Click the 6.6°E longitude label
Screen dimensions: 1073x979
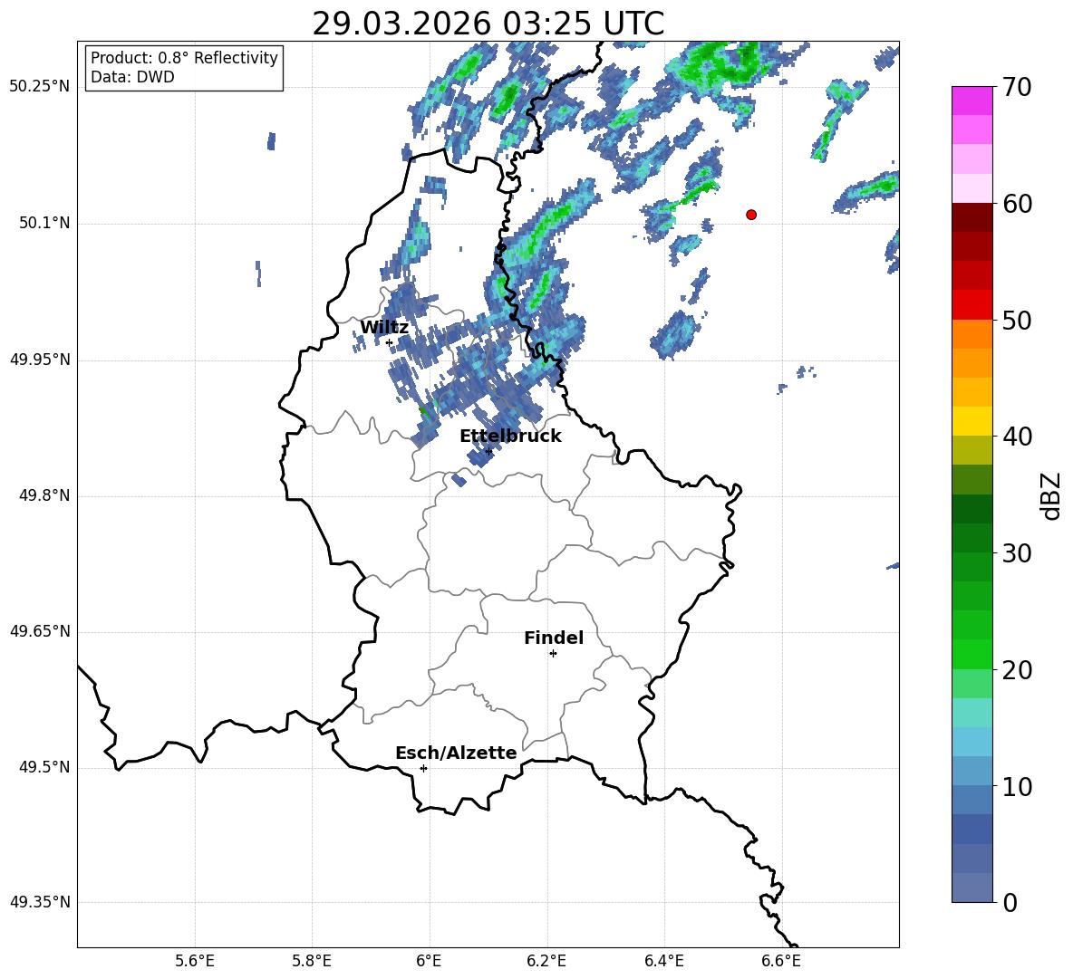pos(781,961)
